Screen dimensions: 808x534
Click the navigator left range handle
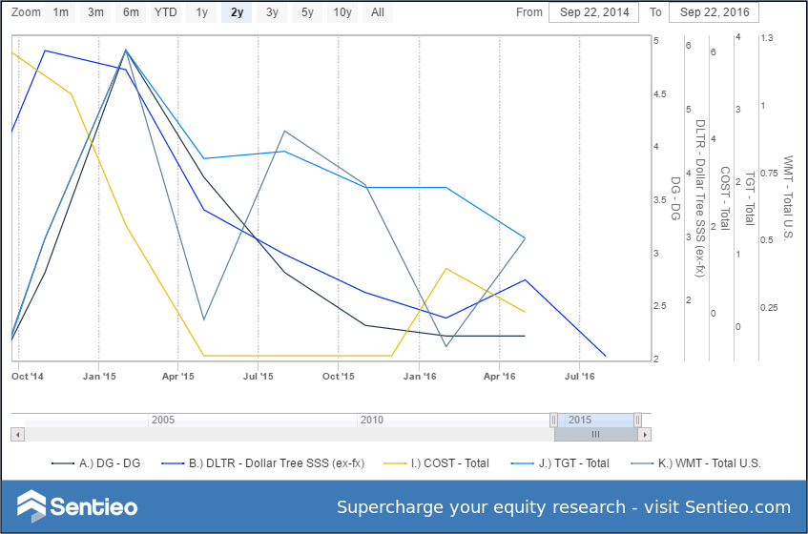pos(553,421)
